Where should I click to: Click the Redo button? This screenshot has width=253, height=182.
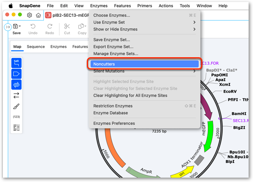tap(49, 29)
